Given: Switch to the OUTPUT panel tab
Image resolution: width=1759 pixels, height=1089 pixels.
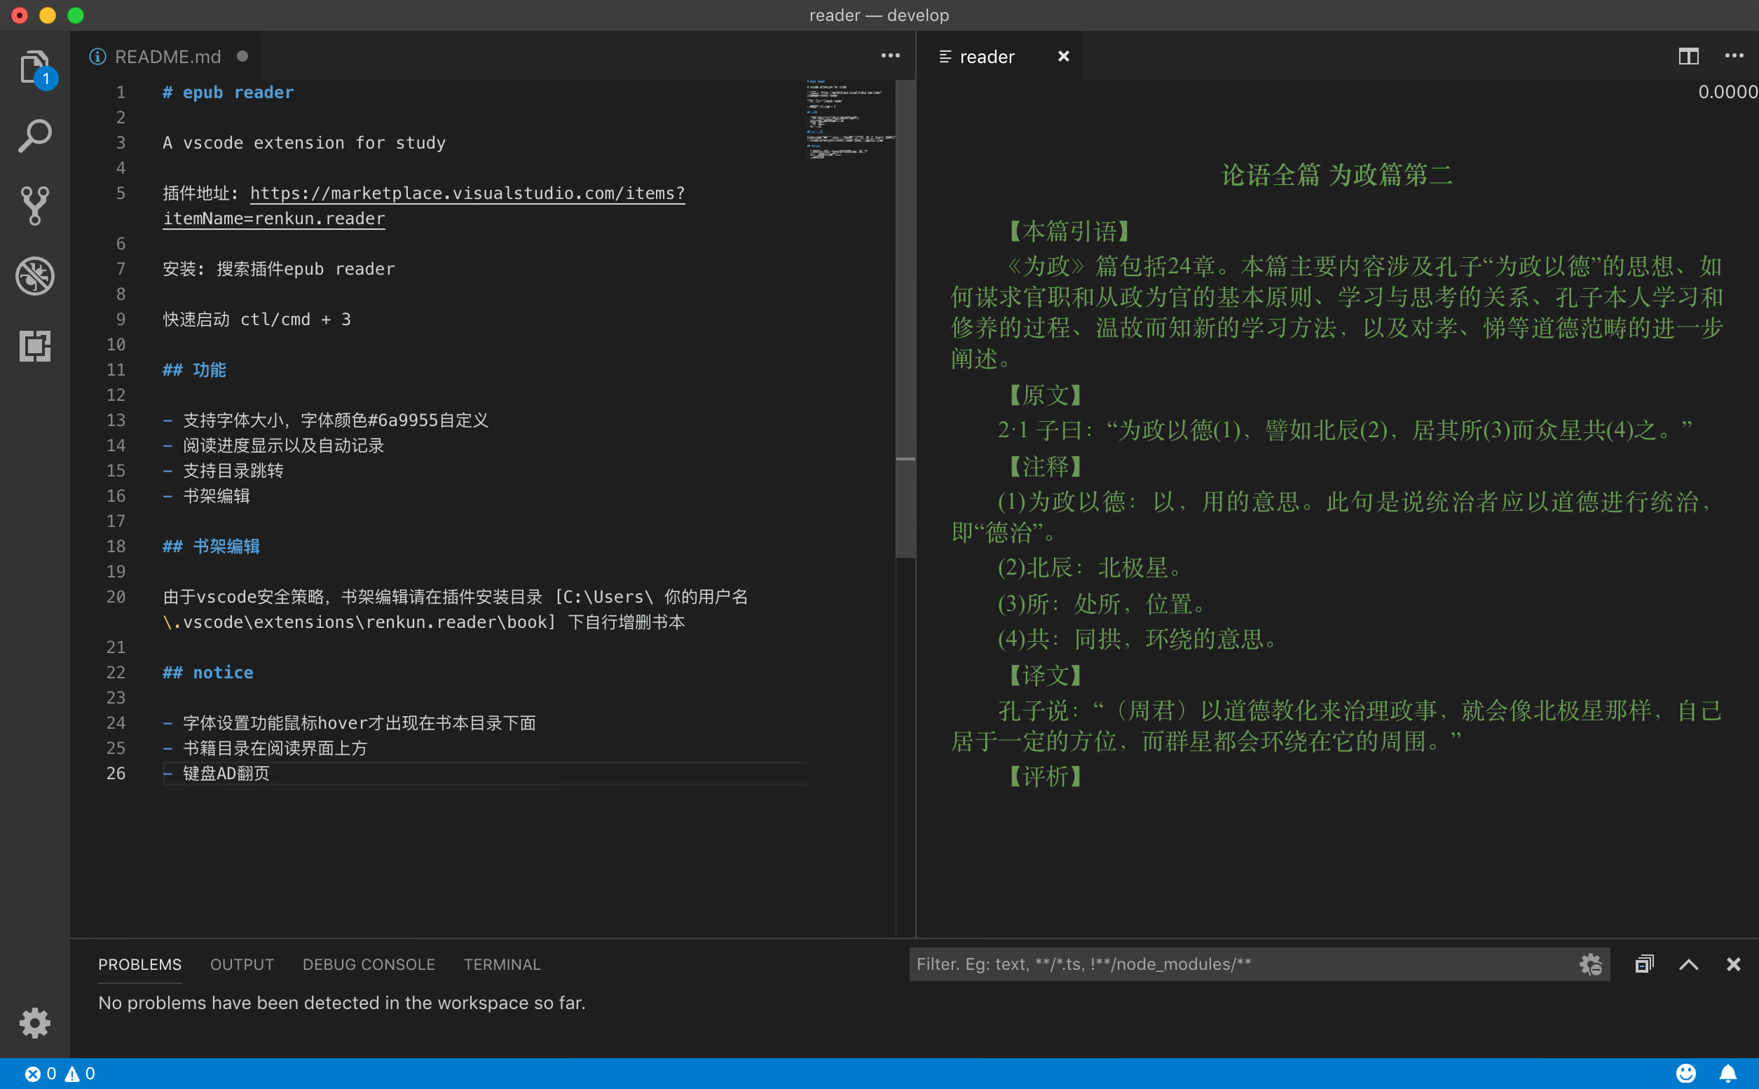Looking at the screenshot, I should pos(242,964).
